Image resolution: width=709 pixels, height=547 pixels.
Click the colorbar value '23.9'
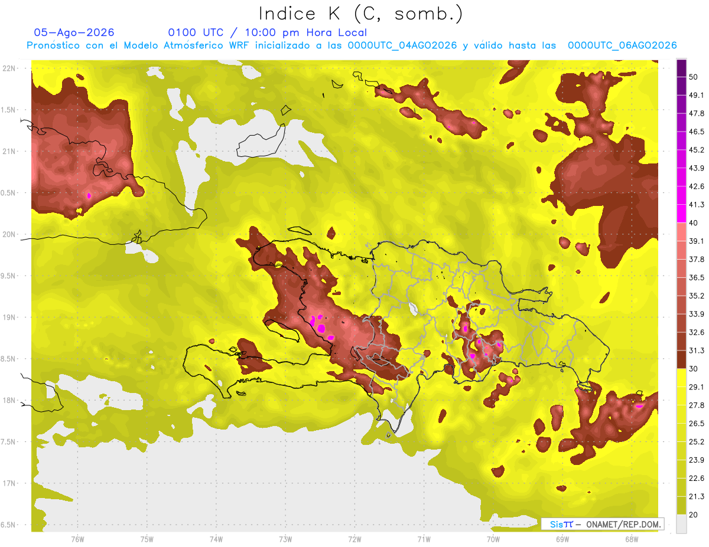click(x=696, y=460)
